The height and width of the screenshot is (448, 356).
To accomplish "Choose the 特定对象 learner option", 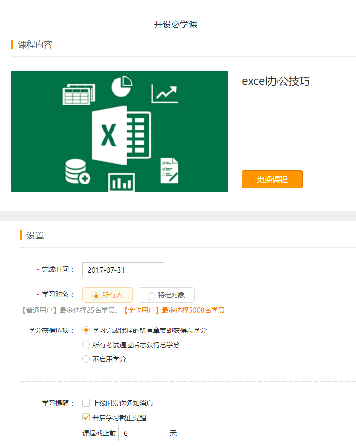I will pyautogui.click(x=166, y=295).
